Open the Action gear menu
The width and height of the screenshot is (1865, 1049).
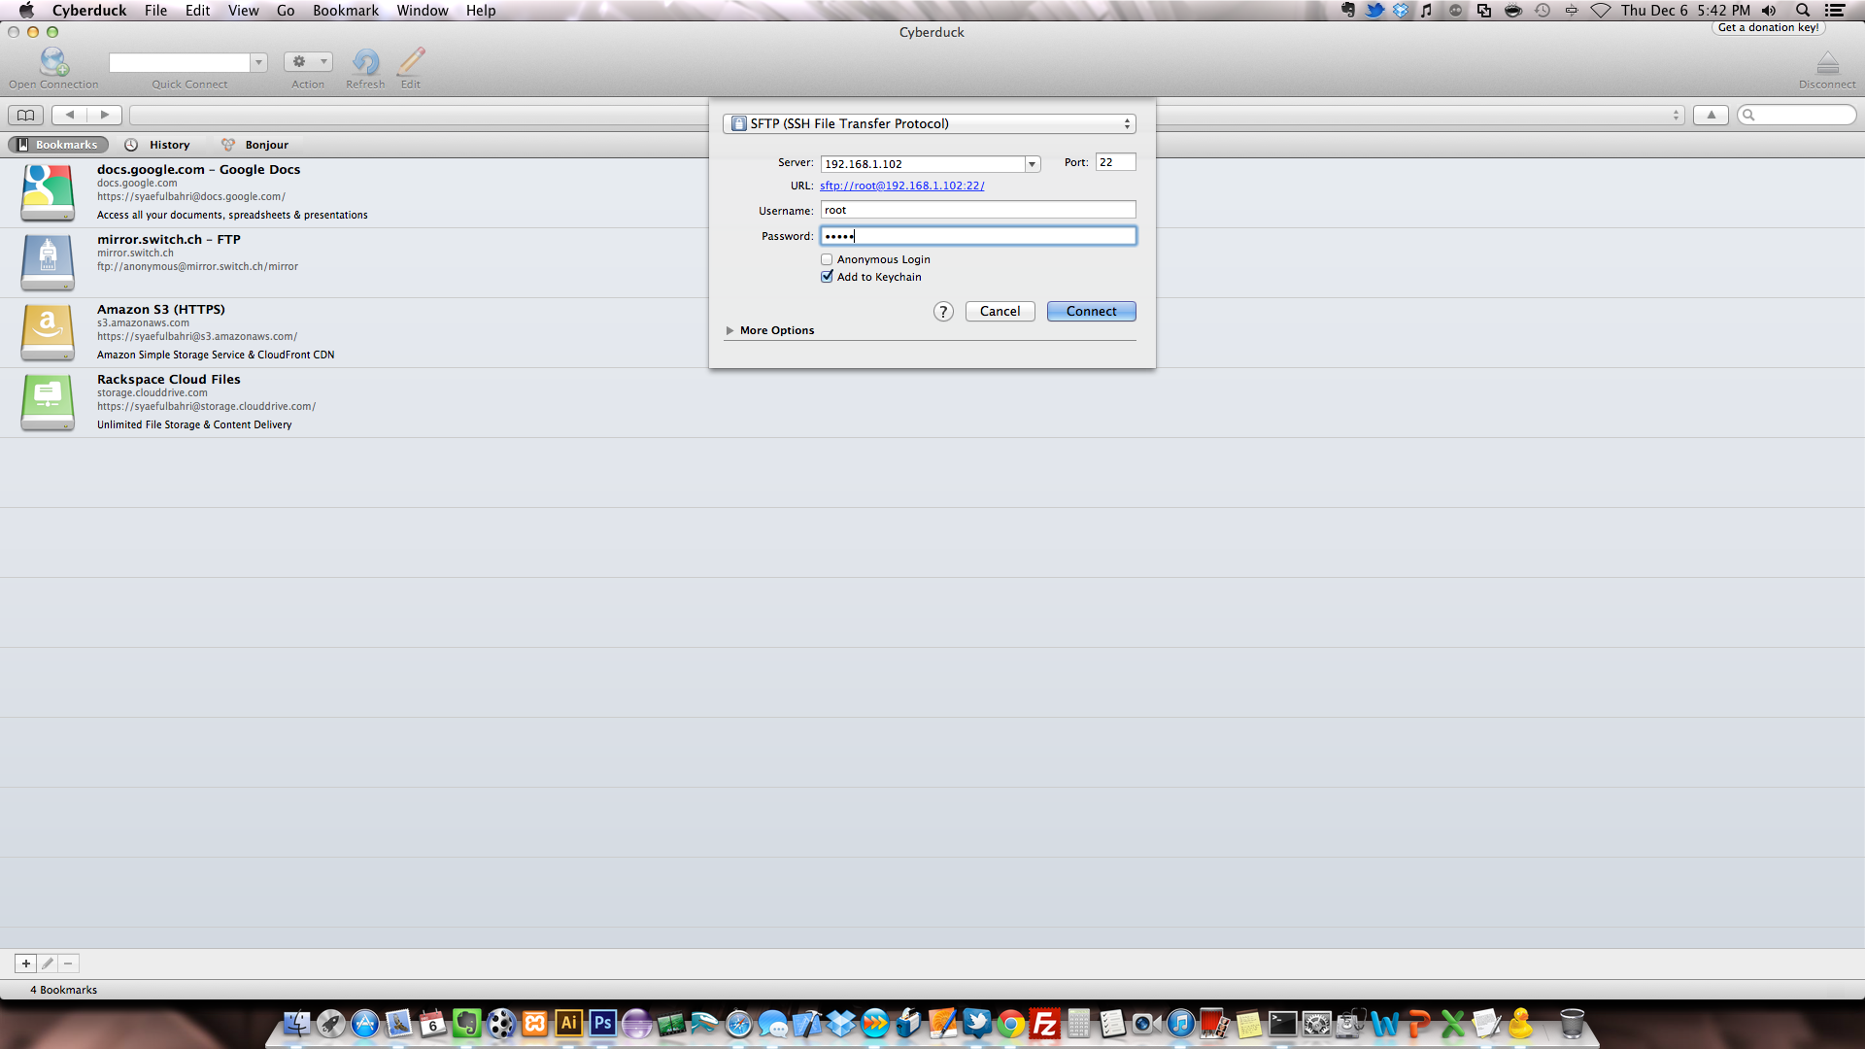coord(308,61)
